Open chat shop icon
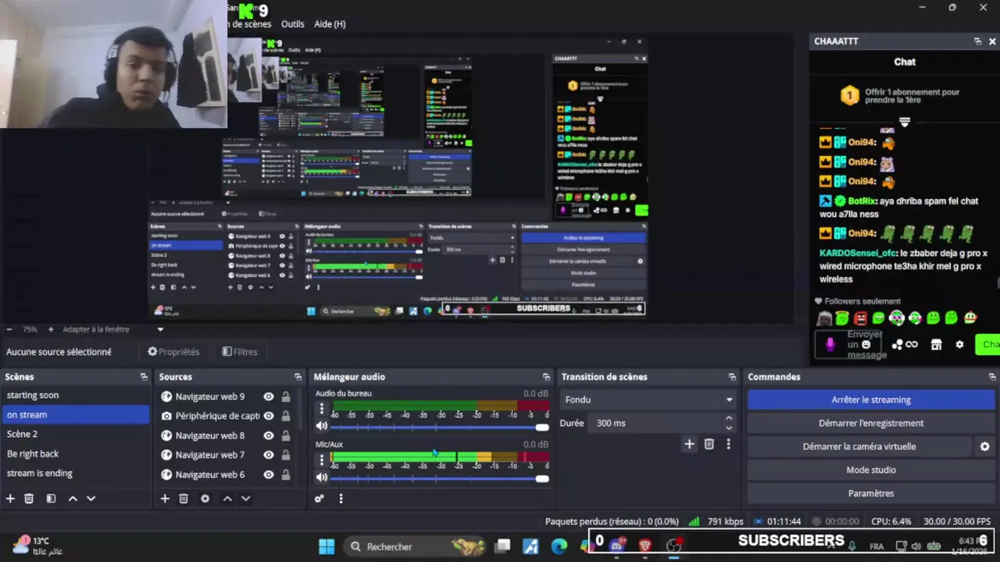 click(936, 344)
